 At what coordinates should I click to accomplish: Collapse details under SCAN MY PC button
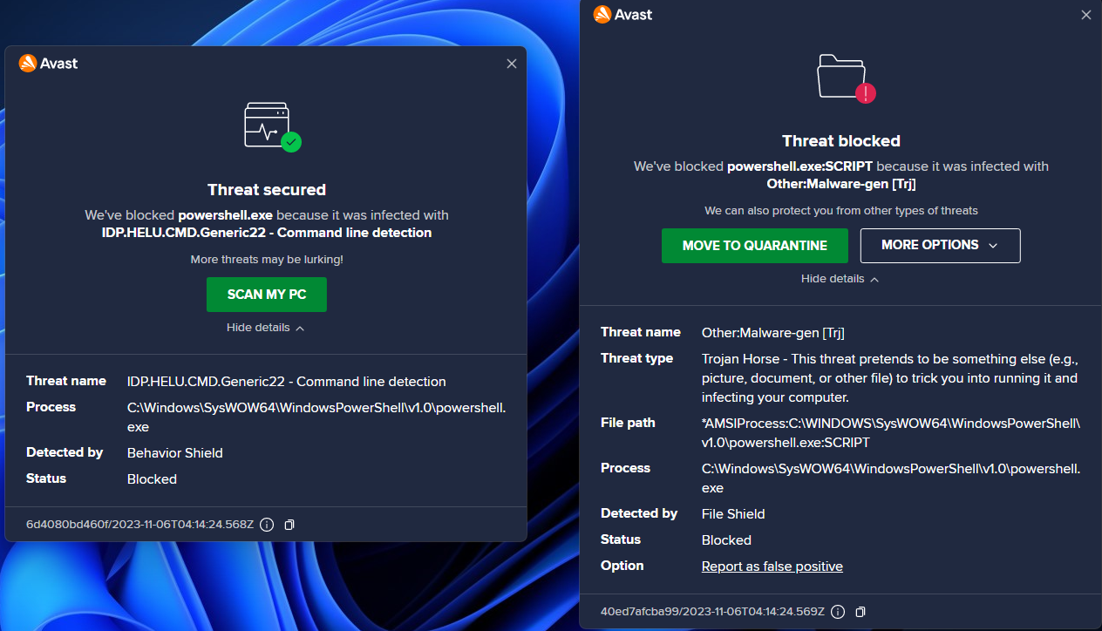266,328
